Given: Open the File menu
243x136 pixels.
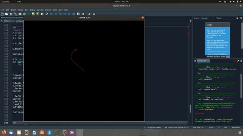Looking at the screenshot, I should 3,10.
